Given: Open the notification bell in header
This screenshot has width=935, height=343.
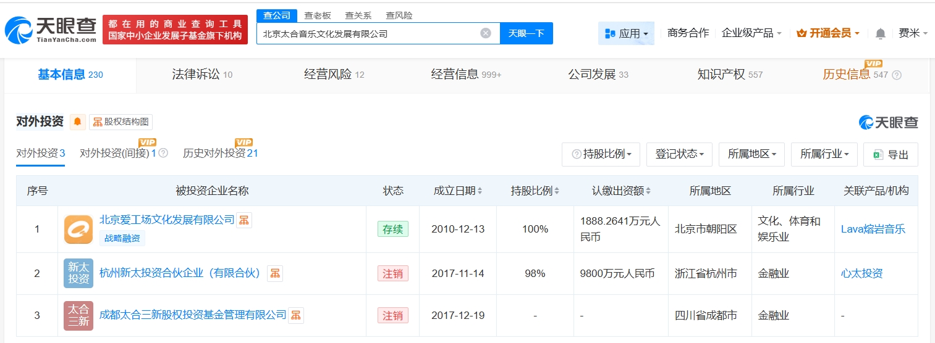Looking at the screenshot, I should (x=881, y=33).
